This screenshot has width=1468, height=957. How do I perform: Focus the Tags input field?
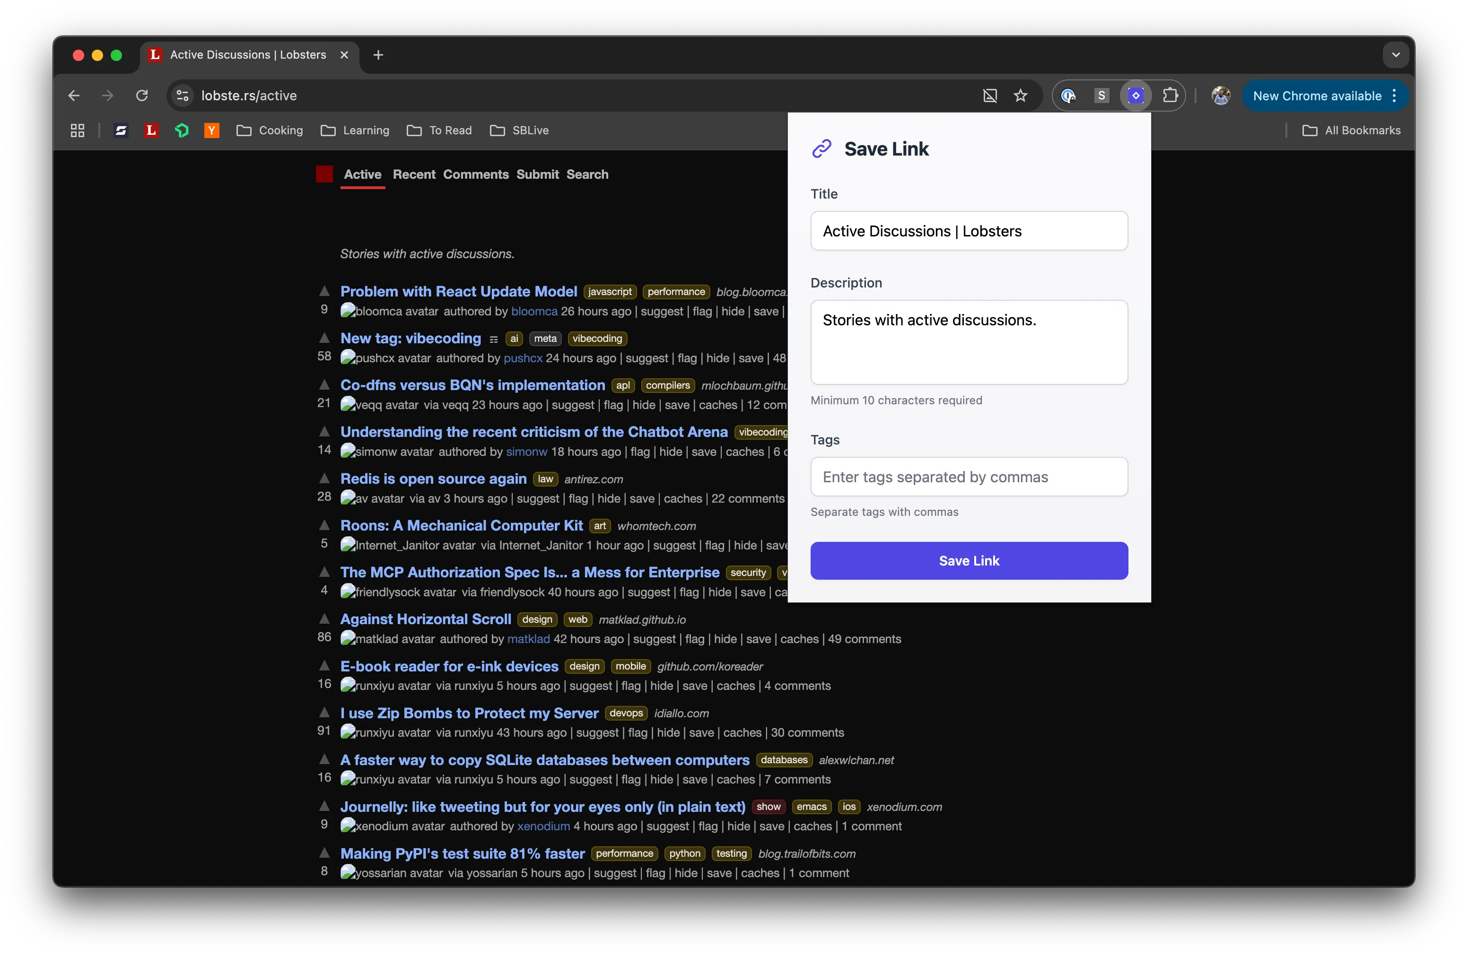pos(969,477)
